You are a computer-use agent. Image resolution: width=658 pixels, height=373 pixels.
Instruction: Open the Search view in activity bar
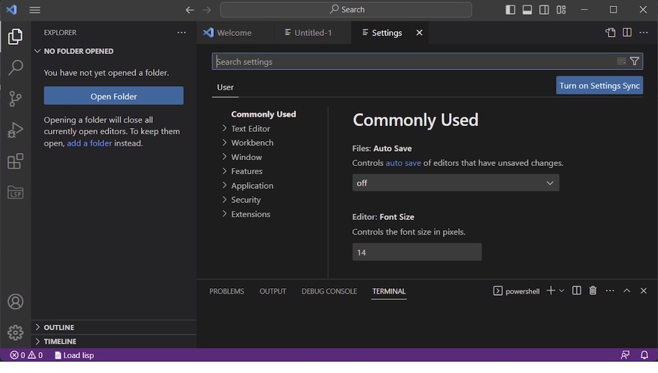(x=15, y=68)
